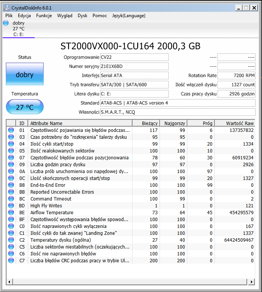Viewport: 262px width, 292px height.
Task: Minimize the CrystalDiskInfo window
Action: coord(238,8)
